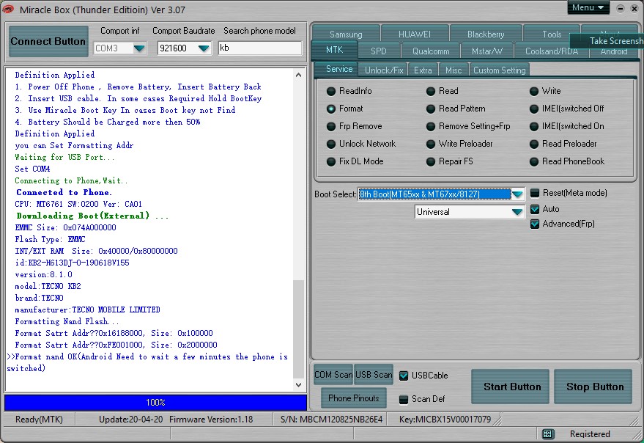
Task: Click the log panel scrollbar thumb
Action: pyautogui.click(x=299, y=329)
